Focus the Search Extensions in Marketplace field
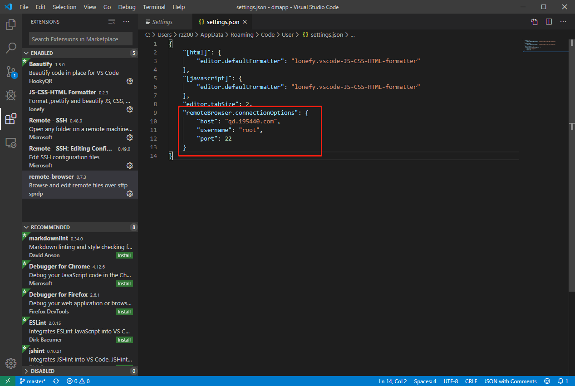This screenshot has width=575, height=386. (81, 39)
